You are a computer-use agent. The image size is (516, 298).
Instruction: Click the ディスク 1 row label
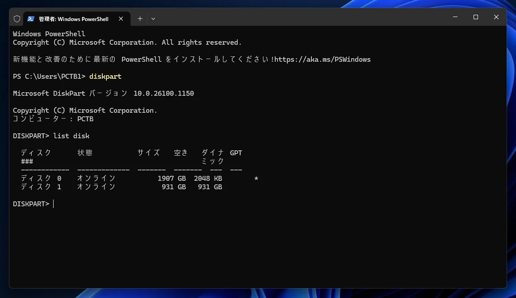(41, 187)
